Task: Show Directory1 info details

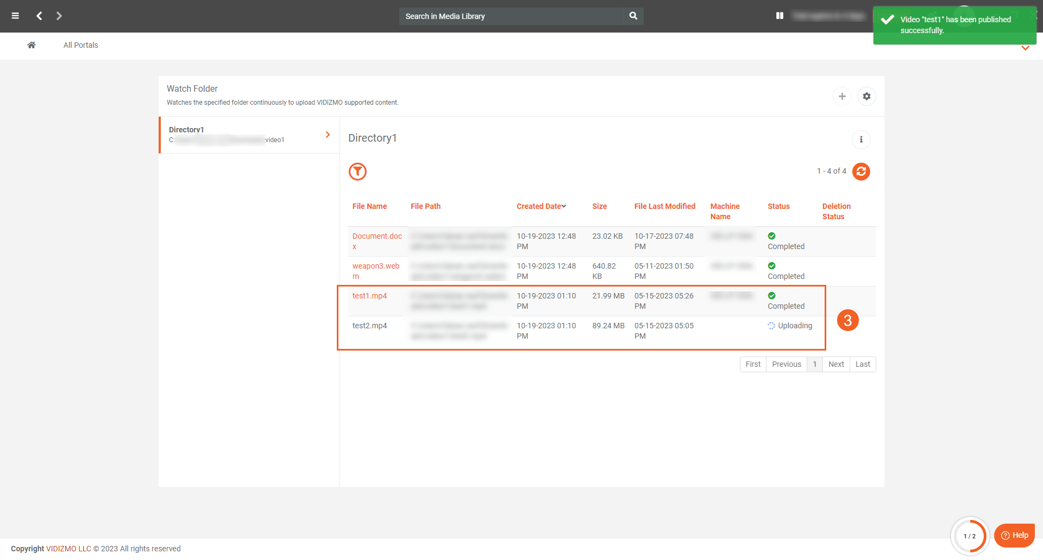Action: 861,139
